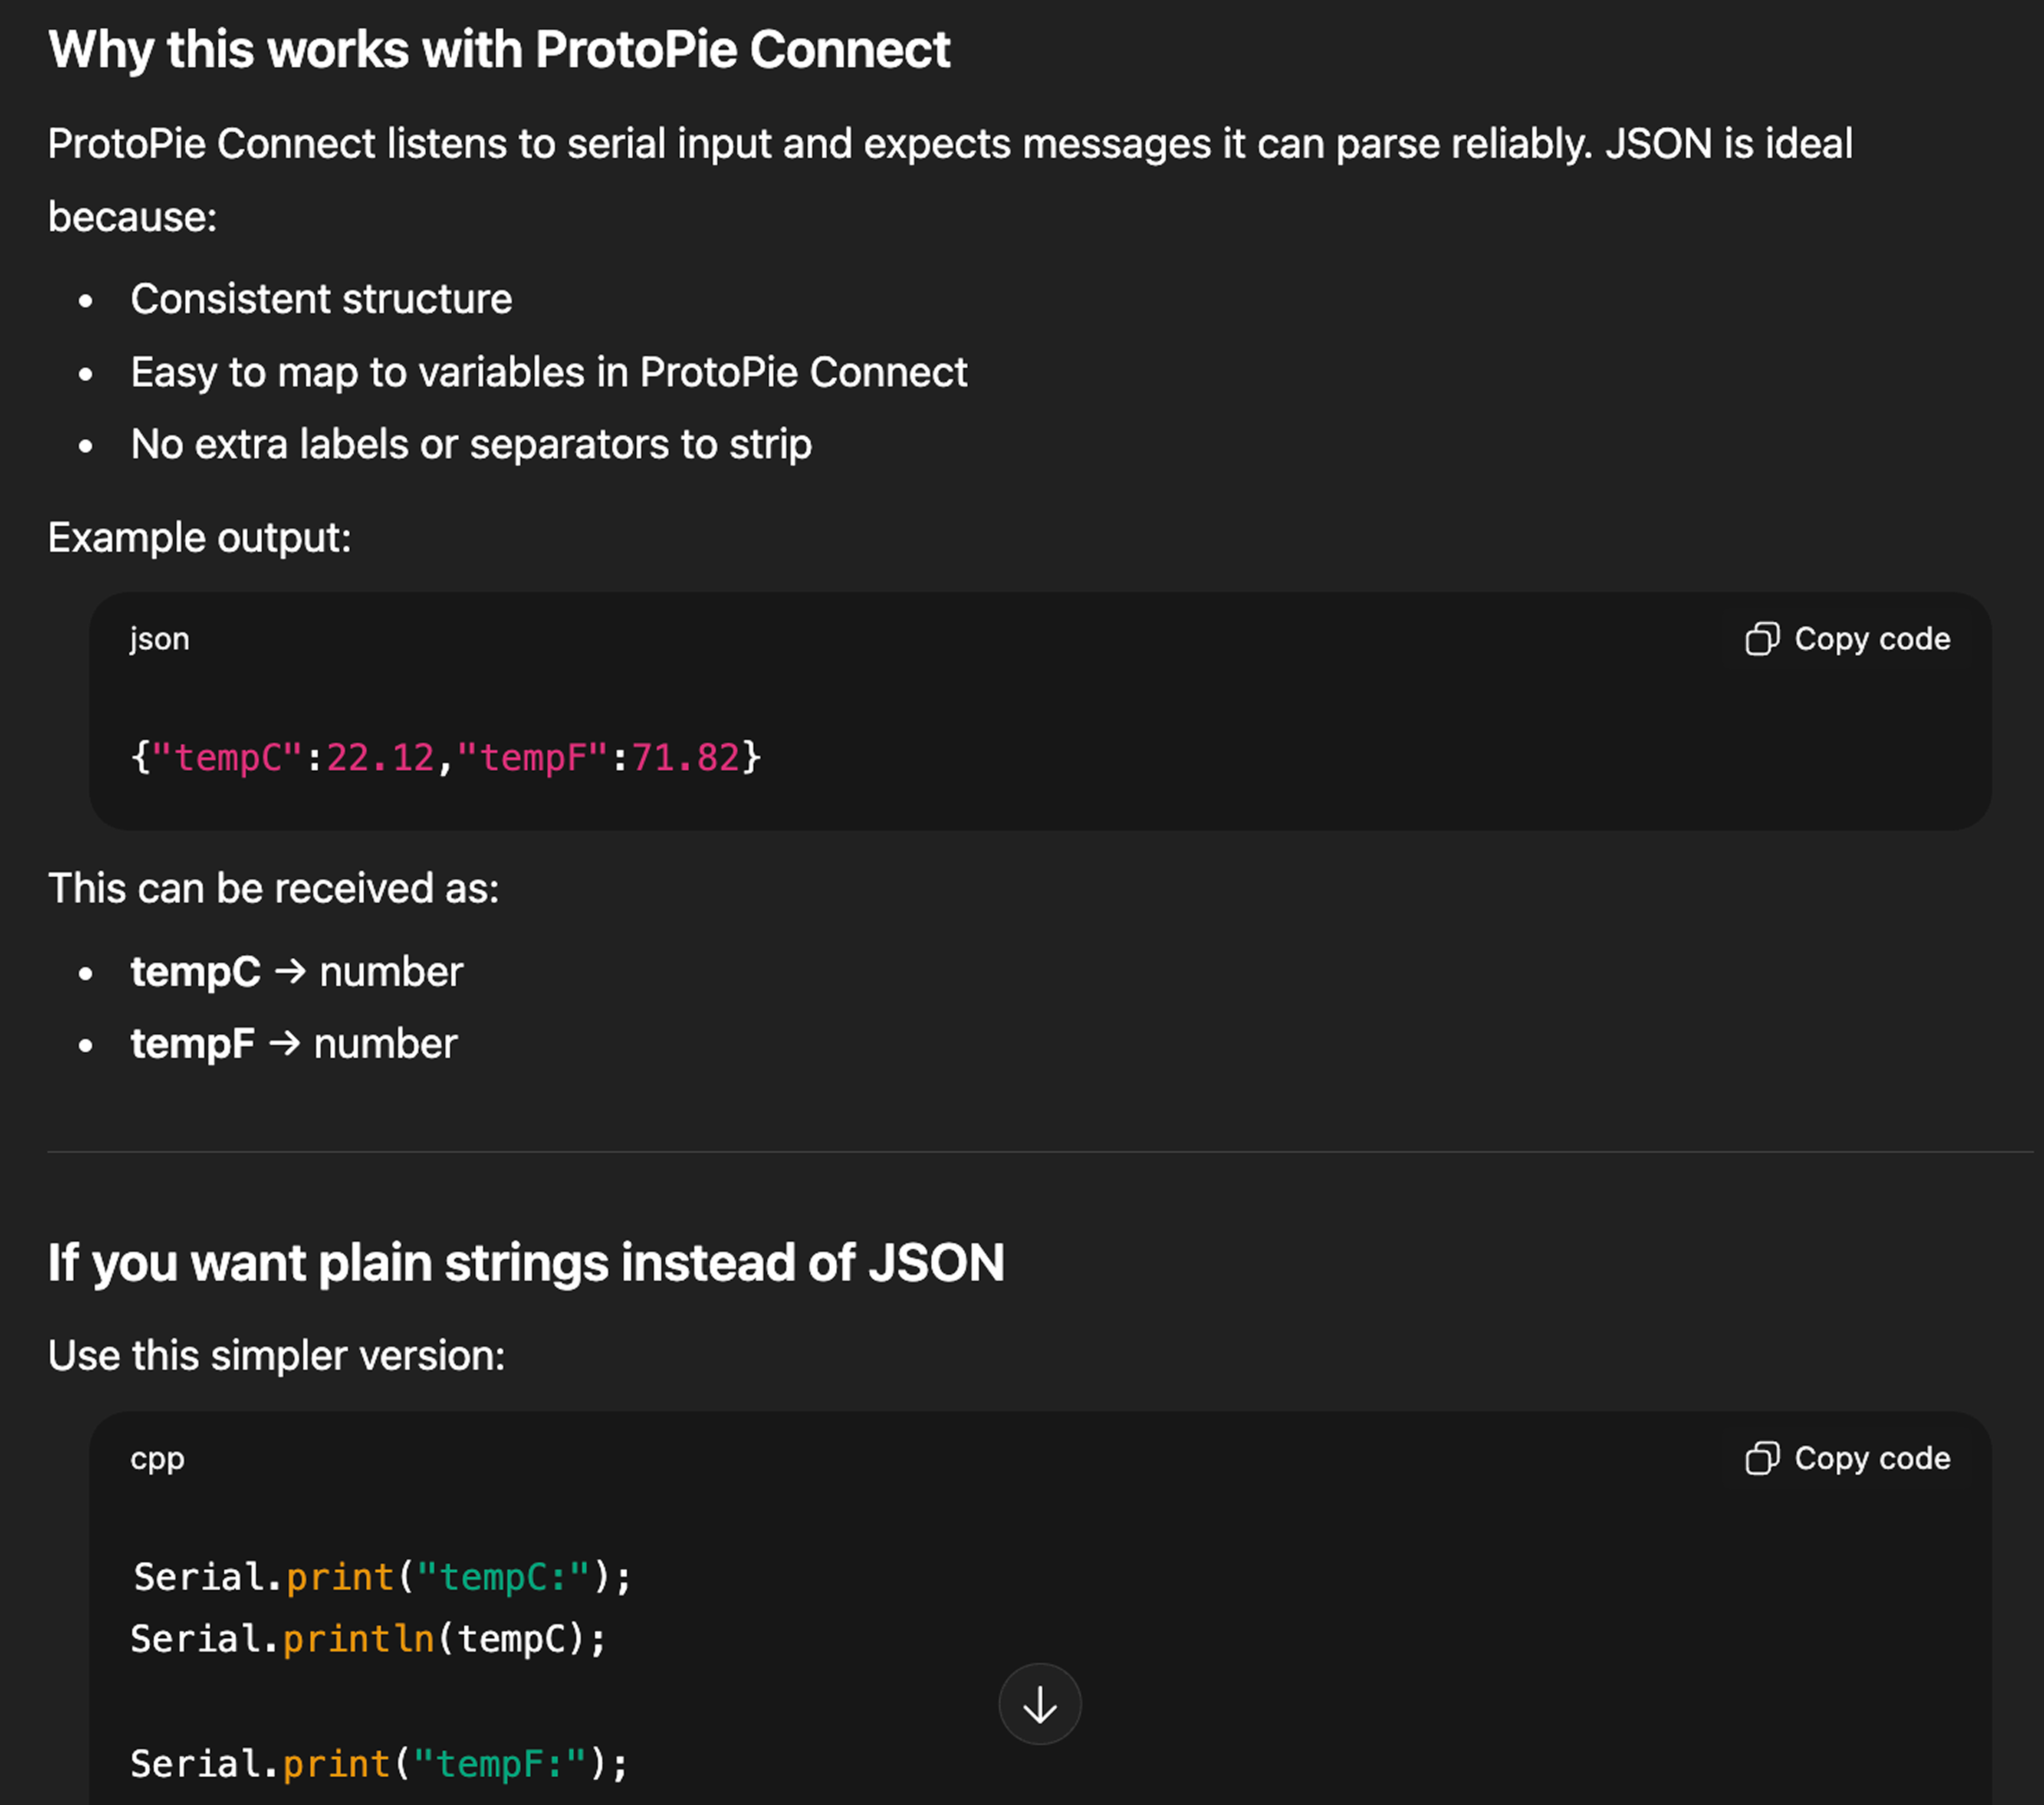Screen dimensions: 2044x1805
Task: Click bold 'tempC' in the received-as list
Action: [195, 972]
